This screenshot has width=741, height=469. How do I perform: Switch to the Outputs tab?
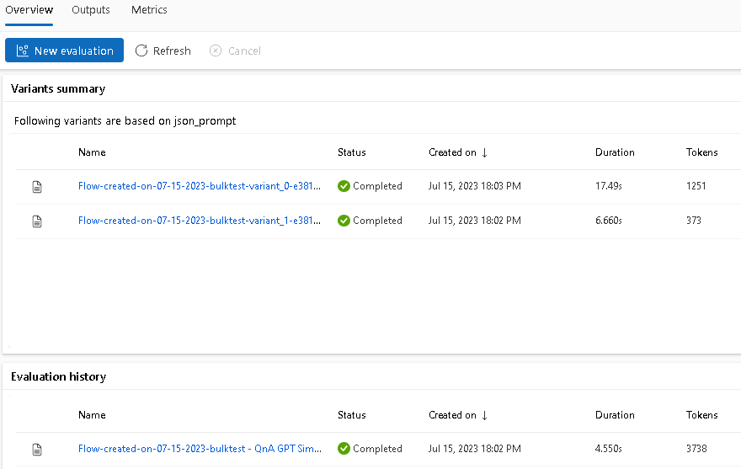coord(91,10)
